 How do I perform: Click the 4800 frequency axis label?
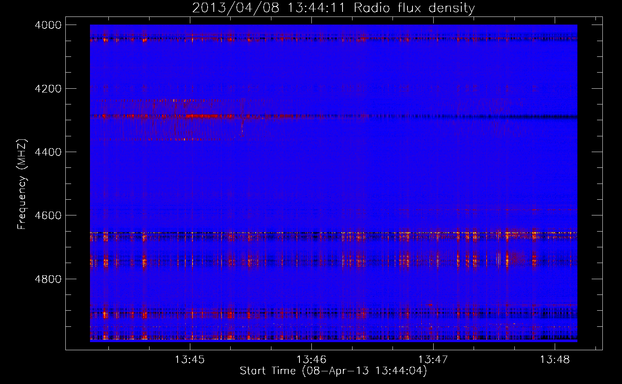(48, 279)
